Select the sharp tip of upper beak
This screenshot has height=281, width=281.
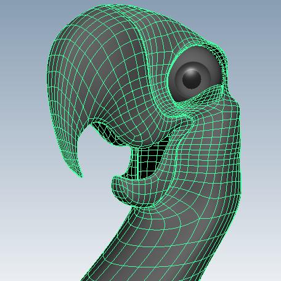click(81, 174)
